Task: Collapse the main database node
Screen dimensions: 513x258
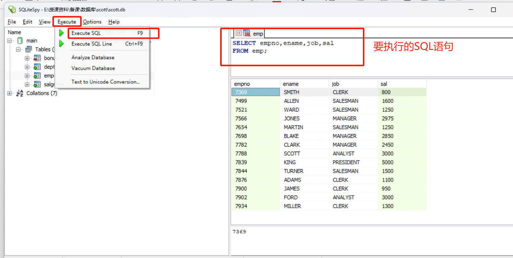Action: pos(10,41)
